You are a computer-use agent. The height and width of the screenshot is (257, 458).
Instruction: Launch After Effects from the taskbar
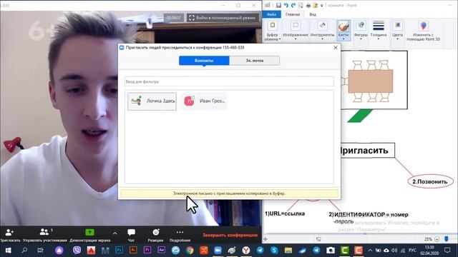(161, 251)
